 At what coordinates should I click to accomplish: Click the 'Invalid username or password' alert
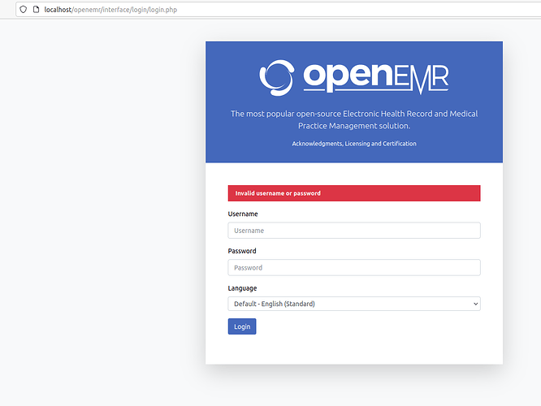(x=354, y=193)
